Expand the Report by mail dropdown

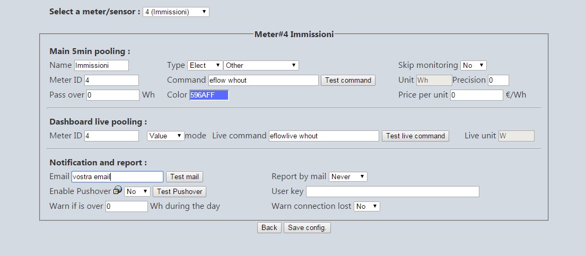coord(348,177)
